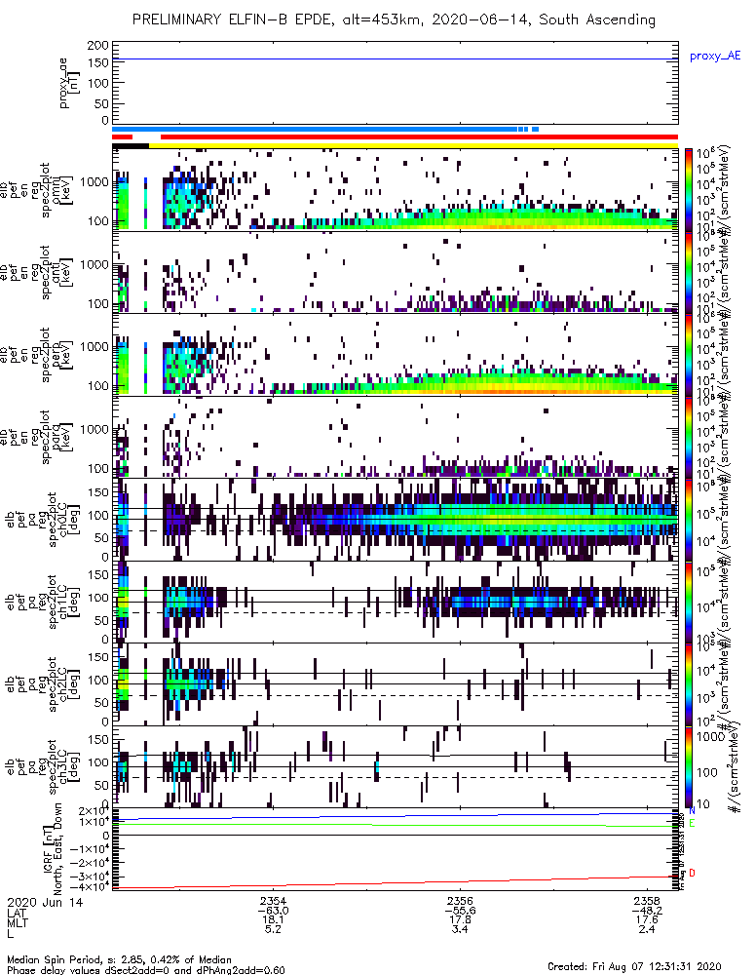
Task: Click the color bar beside omni panel
Action: [x=689, y=190]
